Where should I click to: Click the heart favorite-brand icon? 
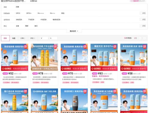(x=131, y=1)
